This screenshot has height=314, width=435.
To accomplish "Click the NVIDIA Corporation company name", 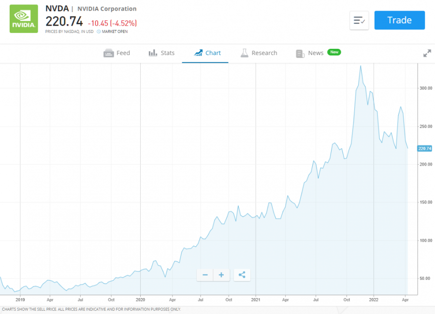I will click(107, 9).
